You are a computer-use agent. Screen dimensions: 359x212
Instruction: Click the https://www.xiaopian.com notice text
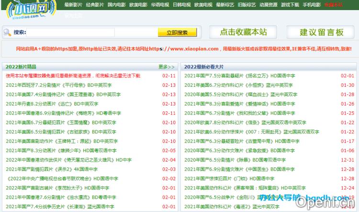point(184,48)
